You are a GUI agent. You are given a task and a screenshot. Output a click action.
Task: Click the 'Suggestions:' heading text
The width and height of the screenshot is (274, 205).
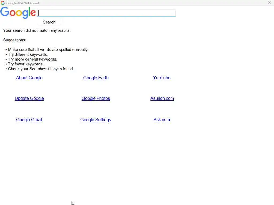[x=15, y=40]
